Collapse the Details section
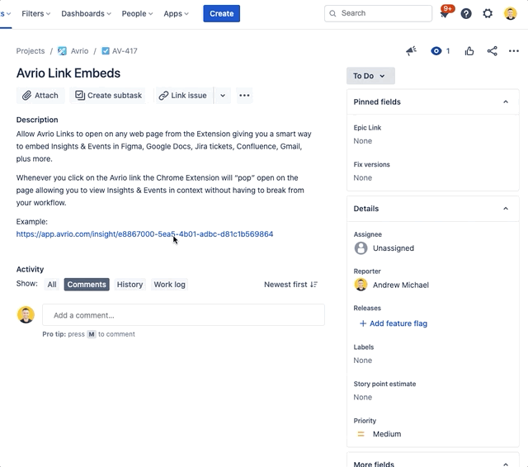 [506, 209]
